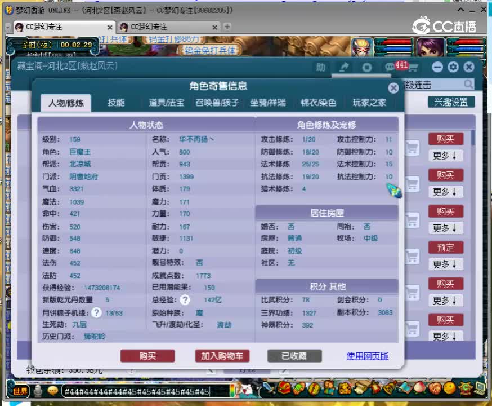
Task: Click the share arrow icon in 藏宝阁 header
Action: [344, 67]
